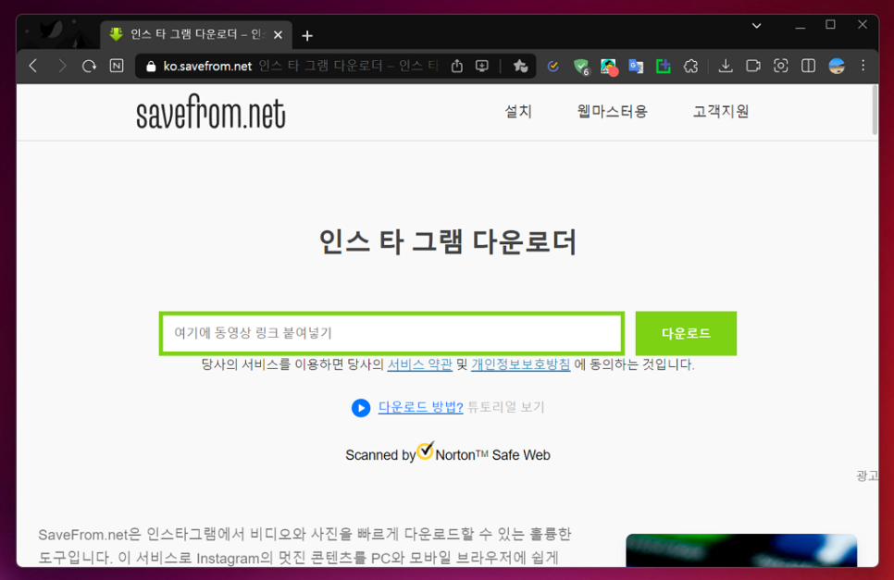
Task: Select the 인스 타 그램 다운로더 tab
Action: [197, 35]
